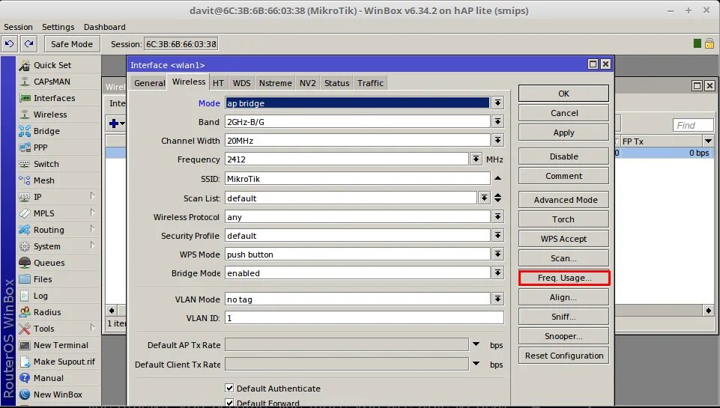Open New Terminal
720x408 pixels.
(58, 345)
